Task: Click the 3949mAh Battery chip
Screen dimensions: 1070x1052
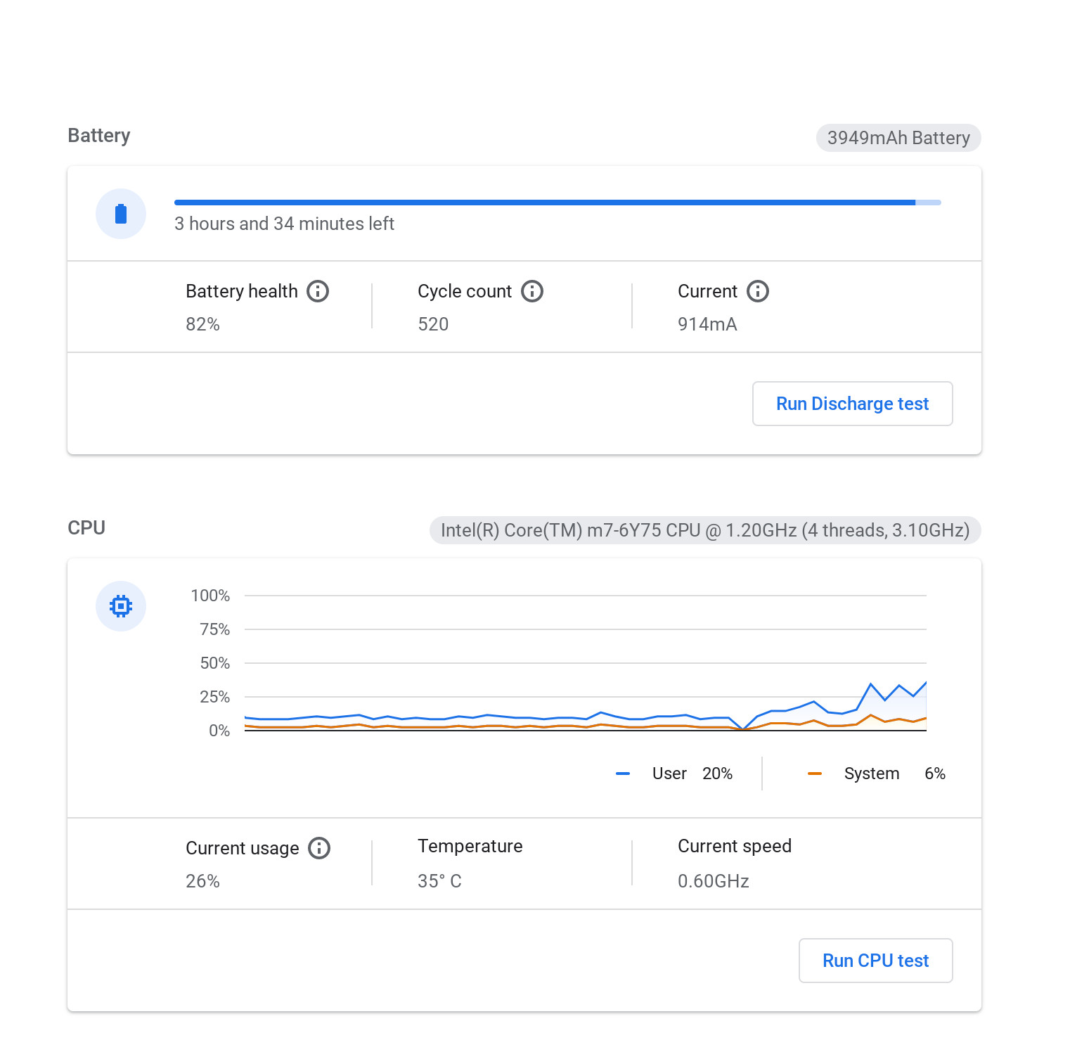Action: tap(898, 138)
